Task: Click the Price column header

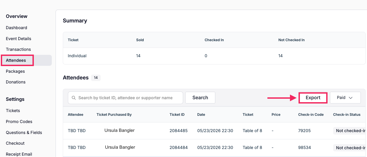Action: click(276, 114)
